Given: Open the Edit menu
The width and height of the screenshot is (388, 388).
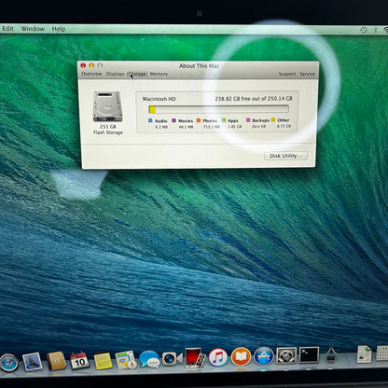Looking at the screenshot, I should (x=7, y=29).
